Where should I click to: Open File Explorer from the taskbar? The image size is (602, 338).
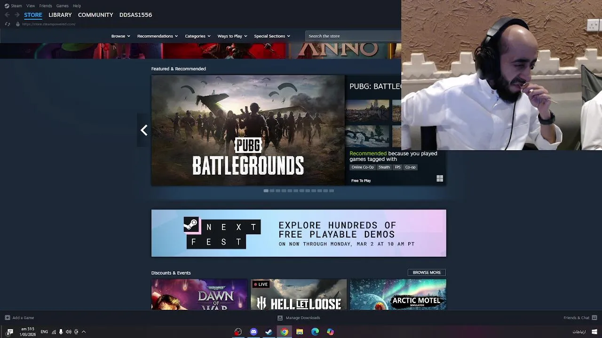(300, 332)
